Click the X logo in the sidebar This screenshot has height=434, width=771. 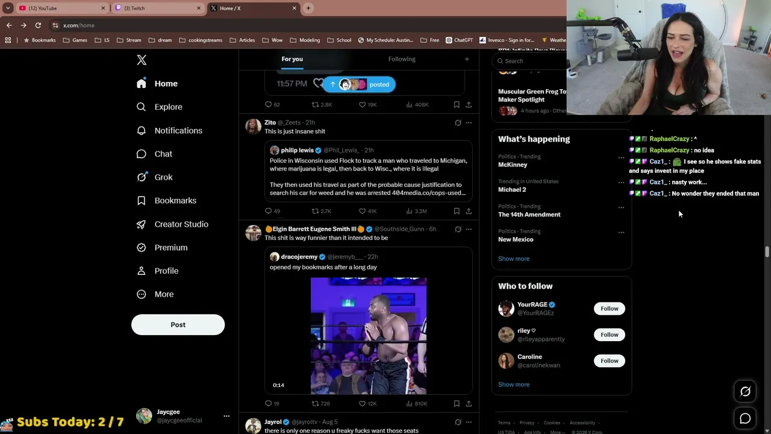tap(142, 60)
